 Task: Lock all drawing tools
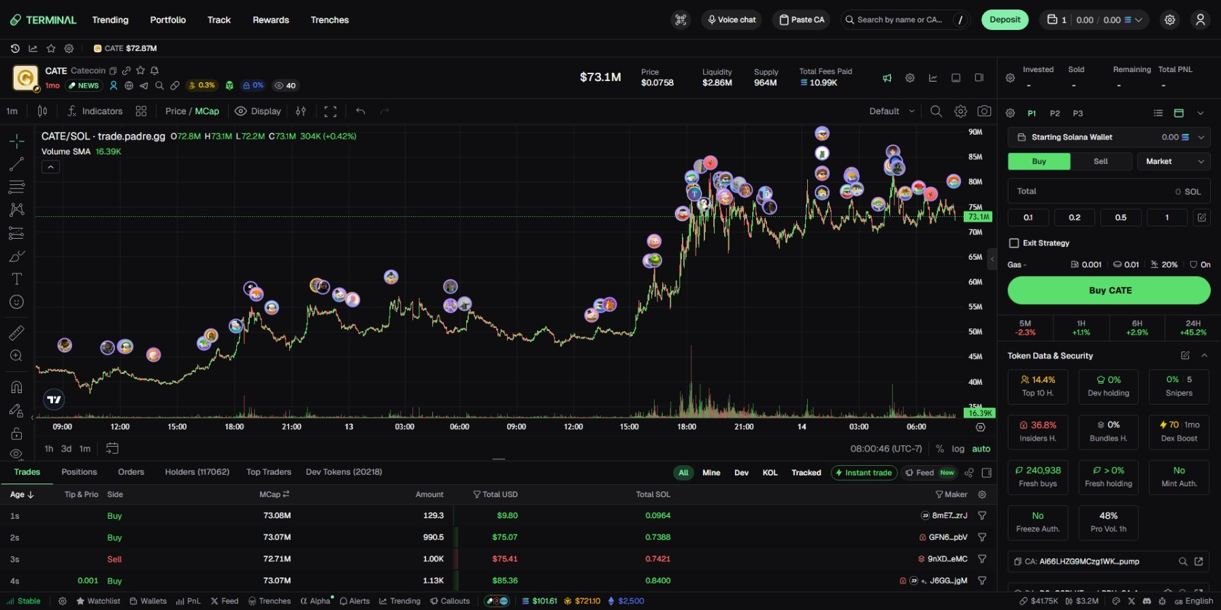[17, 433]
